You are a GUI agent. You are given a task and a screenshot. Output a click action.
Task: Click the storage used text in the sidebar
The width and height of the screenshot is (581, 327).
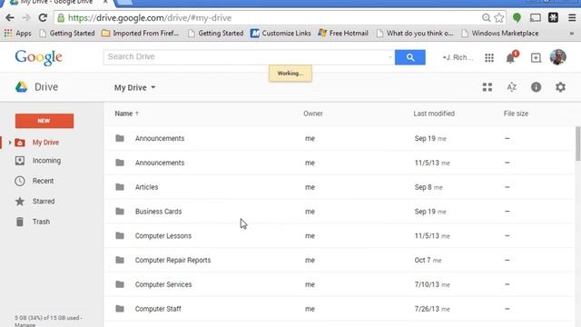[x=48, y=321]
